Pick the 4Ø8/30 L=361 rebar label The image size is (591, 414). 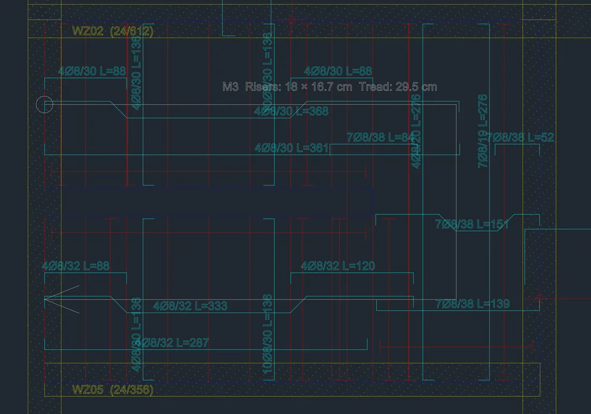tap(291, 148)
